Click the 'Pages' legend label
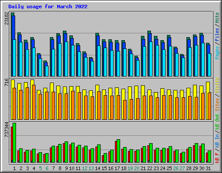The image size is (222, 173). coord(217,53)
